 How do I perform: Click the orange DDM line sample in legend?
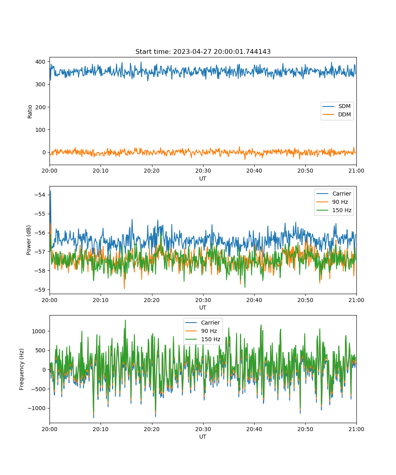tap(329, 115)
